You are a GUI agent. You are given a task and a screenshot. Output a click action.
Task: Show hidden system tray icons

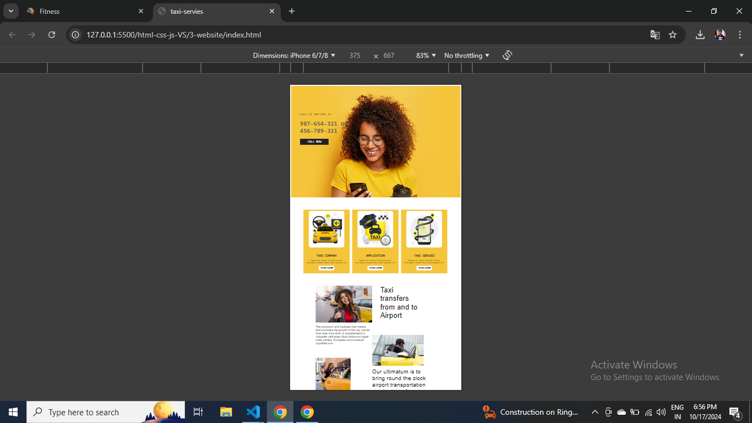pos(595,412)
